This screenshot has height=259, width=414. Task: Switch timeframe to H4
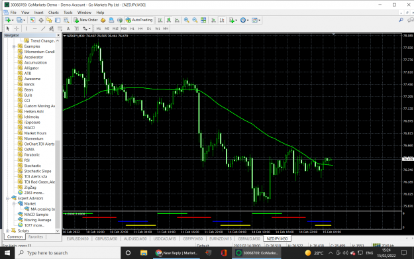point(140,28)
